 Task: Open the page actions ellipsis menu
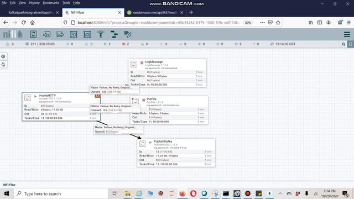pyautogui.click(x=262, y=23)
